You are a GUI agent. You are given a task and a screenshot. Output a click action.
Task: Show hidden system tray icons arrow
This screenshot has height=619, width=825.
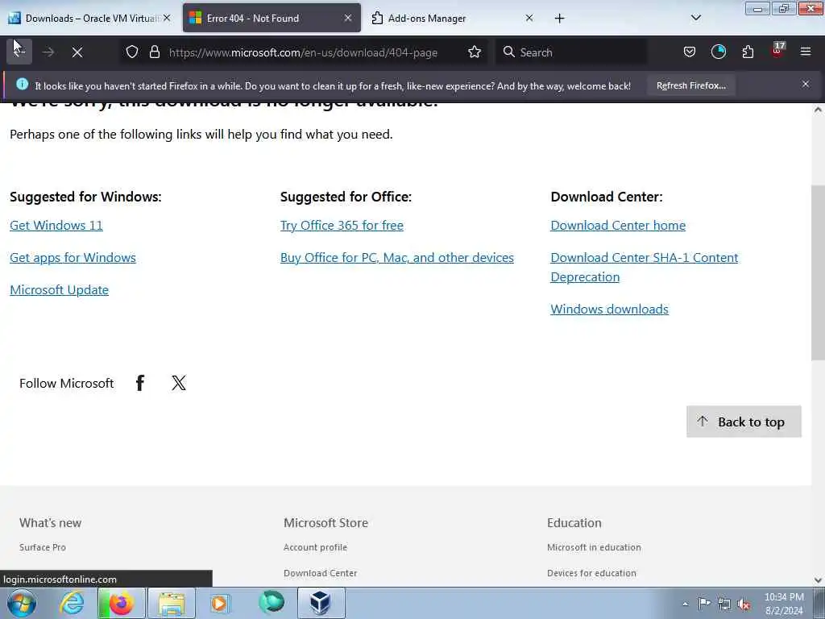(x=685, y=604)
